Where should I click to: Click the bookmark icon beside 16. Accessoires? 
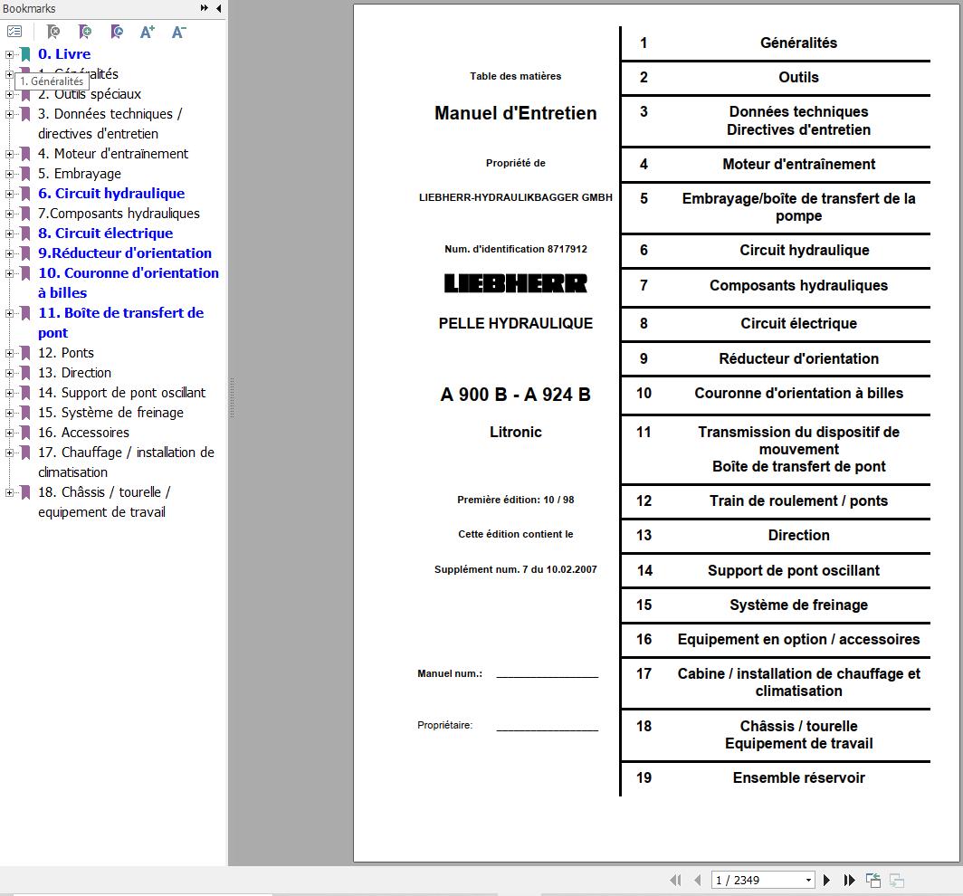point(25,433)
